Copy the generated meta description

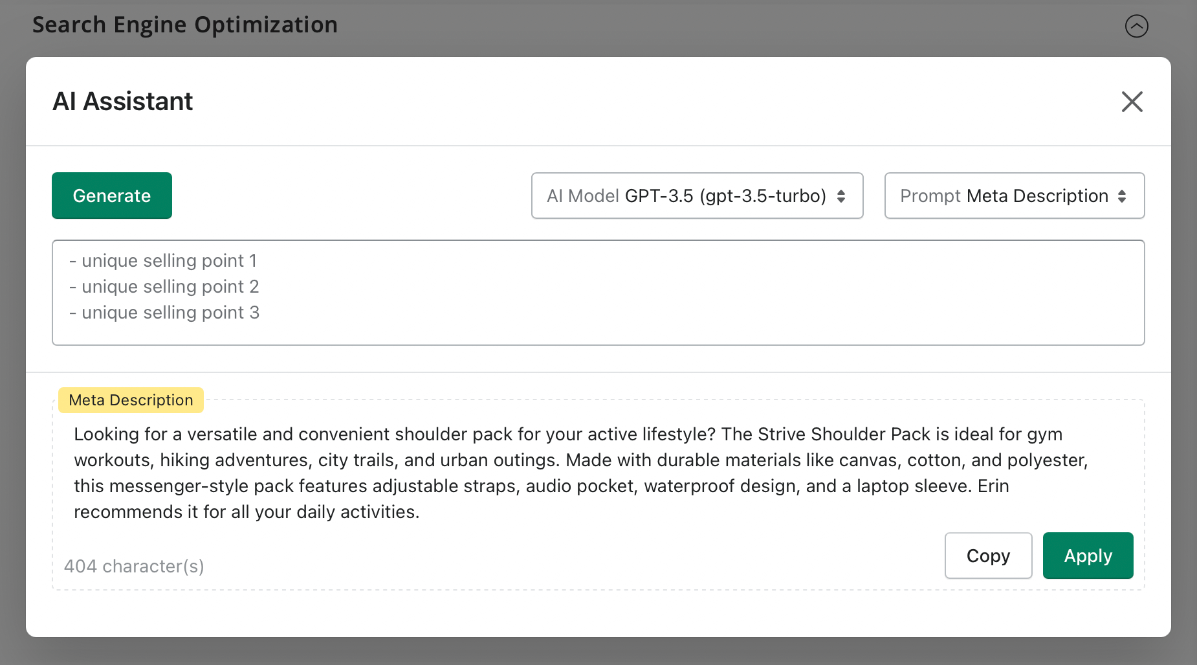click(988, 556)
